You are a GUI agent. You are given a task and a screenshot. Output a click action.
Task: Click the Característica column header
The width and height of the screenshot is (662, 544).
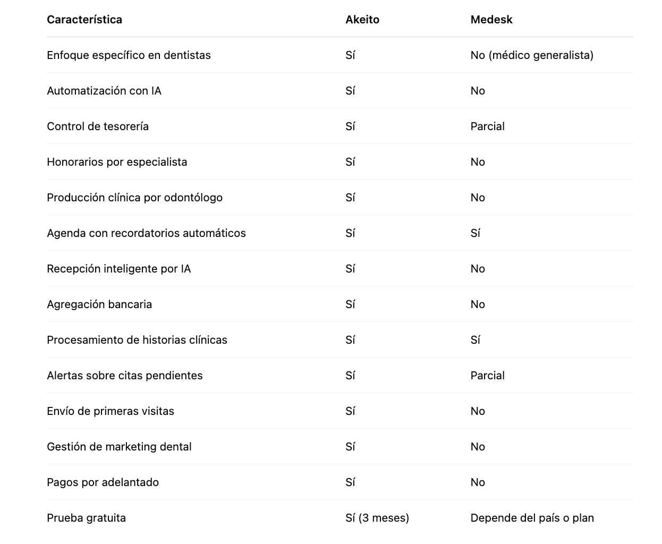84,20
